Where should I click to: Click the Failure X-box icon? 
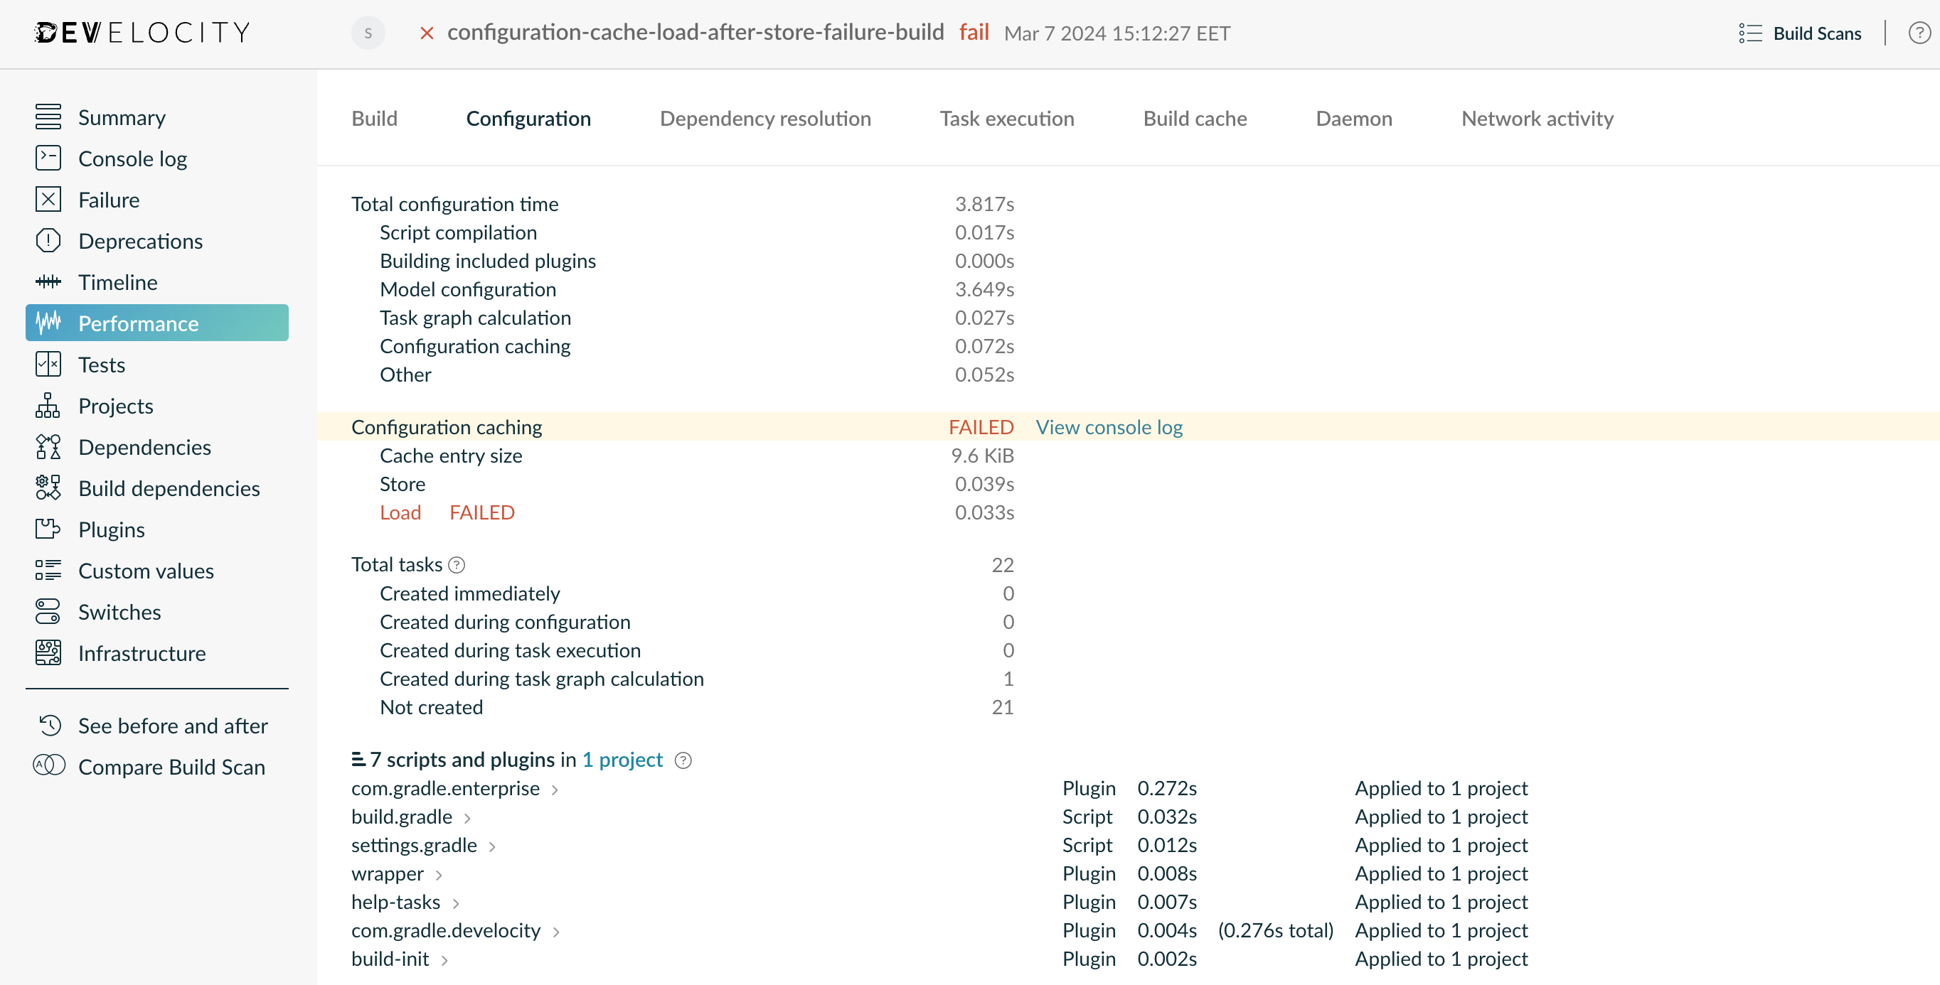click(48, 200)
